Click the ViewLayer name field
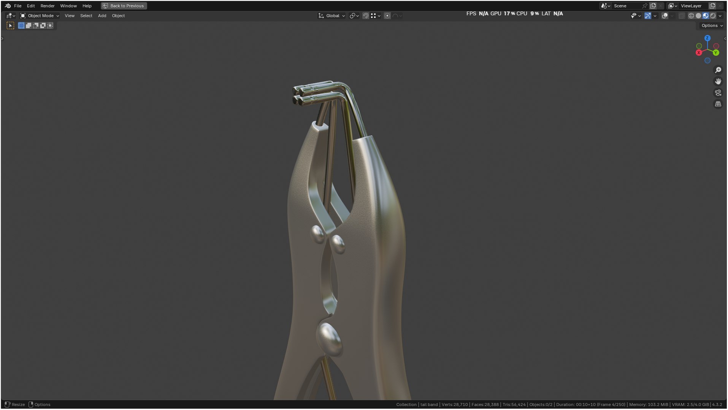Image resolution: width=728 pixels, height=410 pixels. (x=693, y=6)
